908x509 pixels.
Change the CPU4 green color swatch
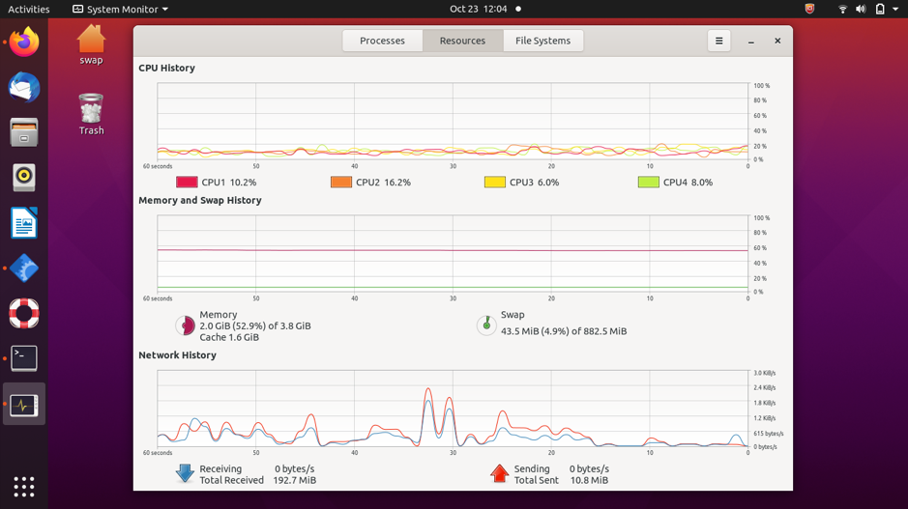coord(648,183)
